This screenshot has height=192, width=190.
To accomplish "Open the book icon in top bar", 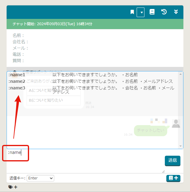I will point(152,12).
